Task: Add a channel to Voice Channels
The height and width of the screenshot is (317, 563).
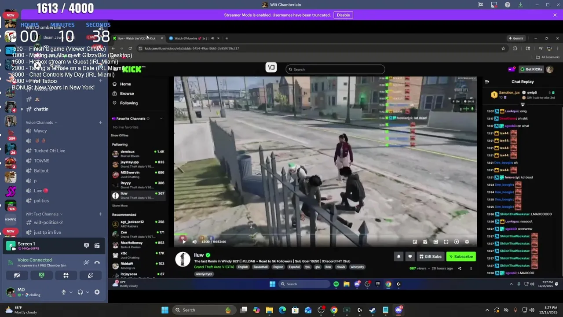Action: (100, 122)
